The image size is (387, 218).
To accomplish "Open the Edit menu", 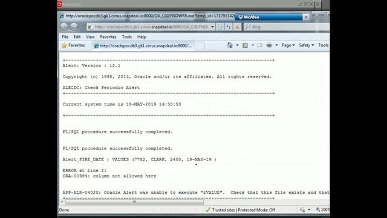I will 77,37.
